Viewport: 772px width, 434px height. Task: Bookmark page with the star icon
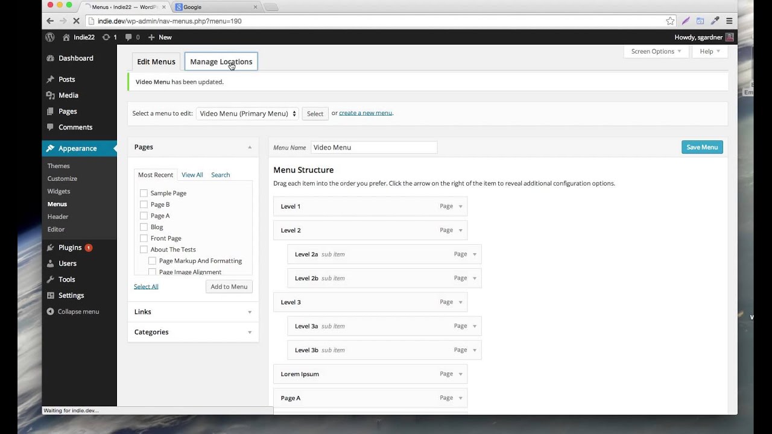coord(670,20)
